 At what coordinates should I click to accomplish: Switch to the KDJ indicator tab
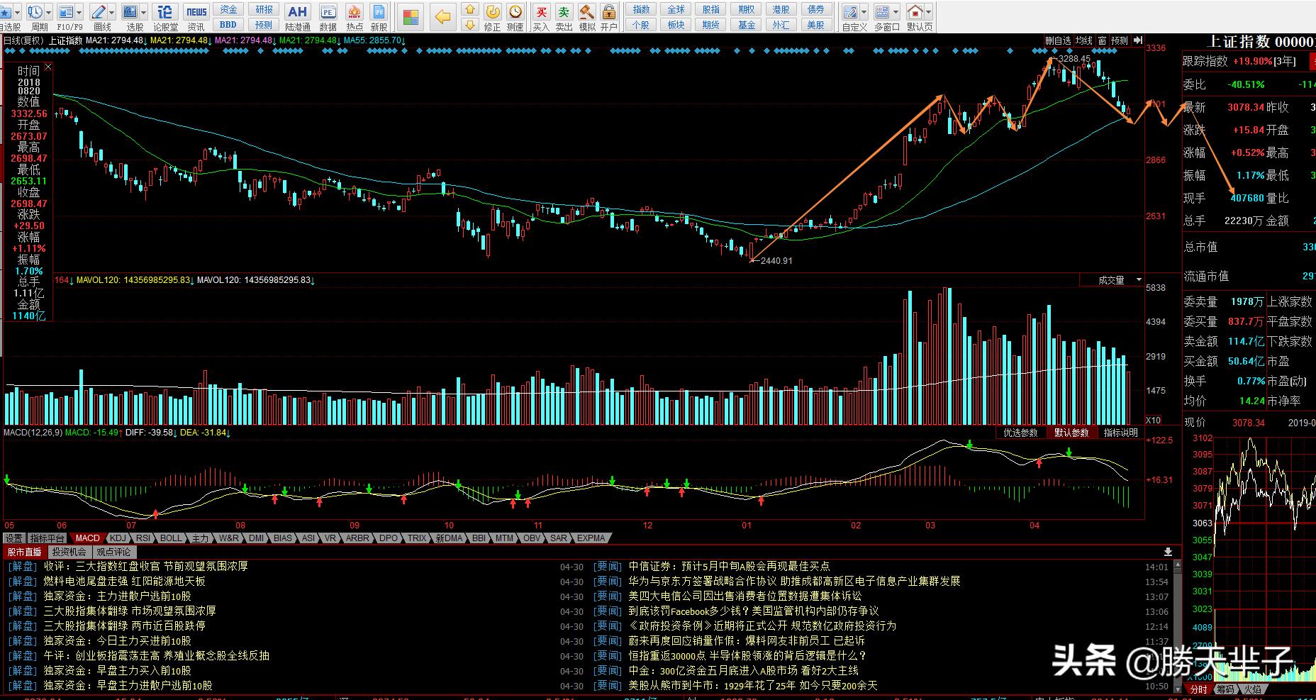pyautogui.click(x=118, y=538)
